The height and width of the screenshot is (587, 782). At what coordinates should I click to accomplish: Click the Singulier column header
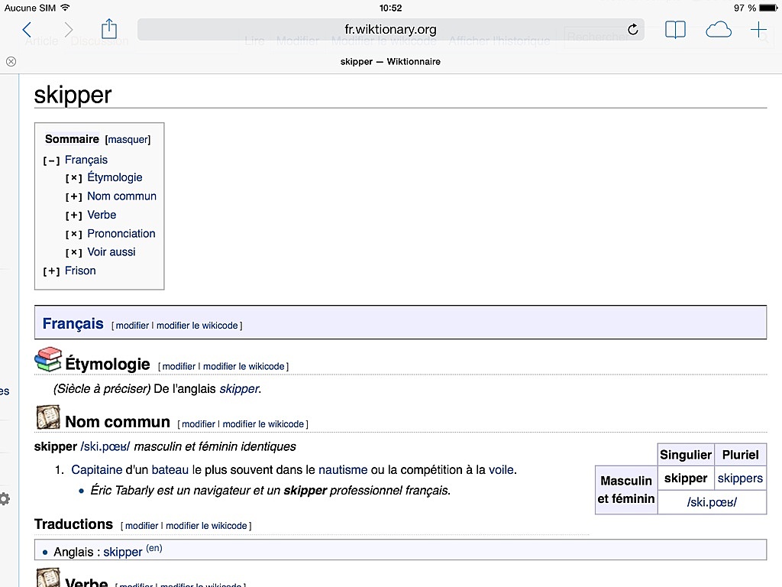coord(686,455)
